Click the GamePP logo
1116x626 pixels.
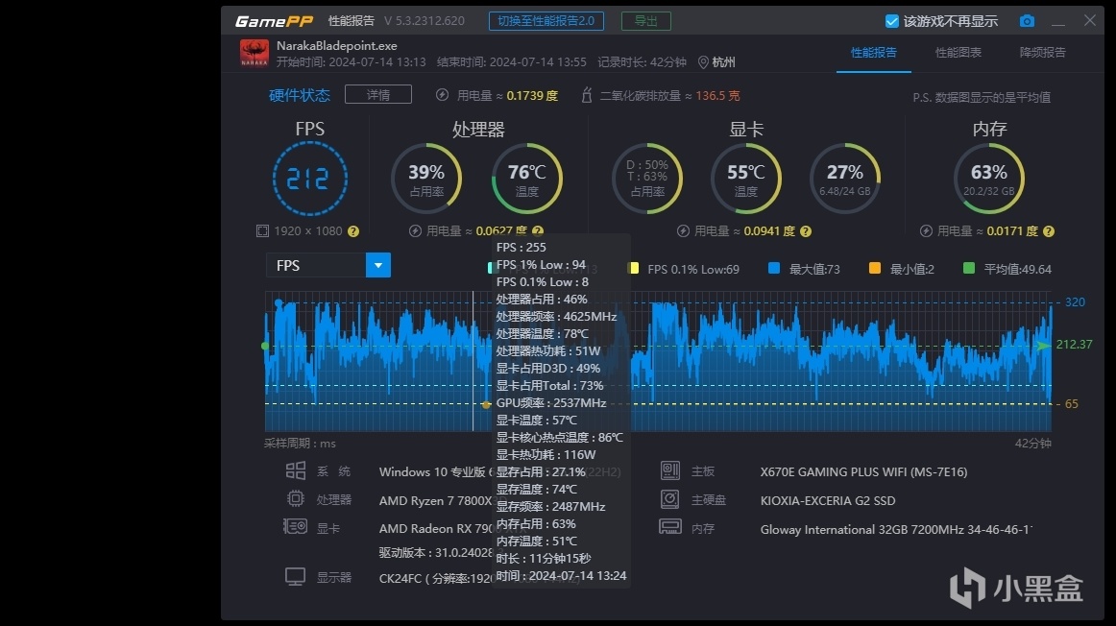274,21
